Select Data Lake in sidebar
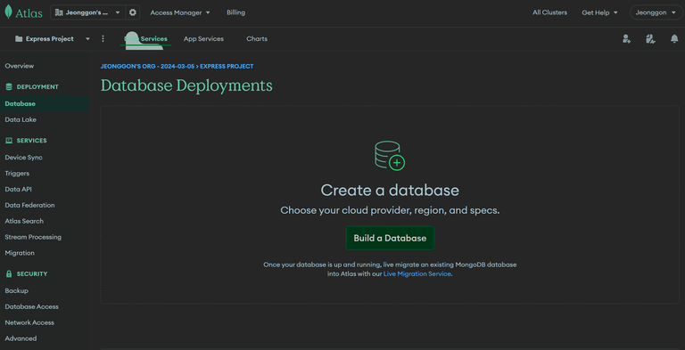 coord(21,119)
